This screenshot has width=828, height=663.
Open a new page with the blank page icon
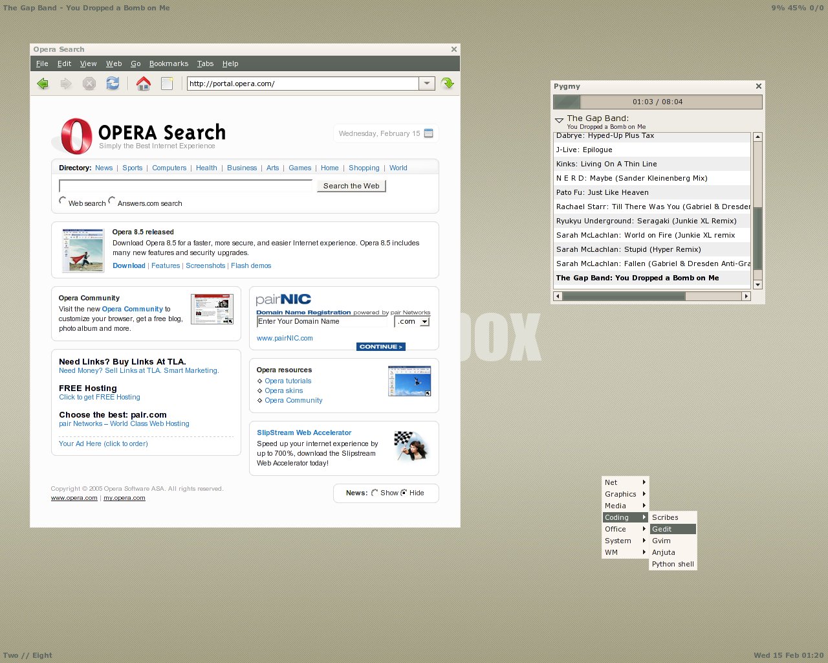pyautogui.click(x=167, y=84)
